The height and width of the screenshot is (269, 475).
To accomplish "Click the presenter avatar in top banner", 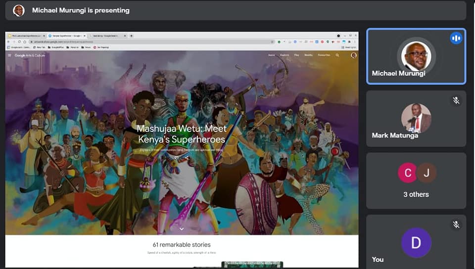I will [x=19, y=10].
